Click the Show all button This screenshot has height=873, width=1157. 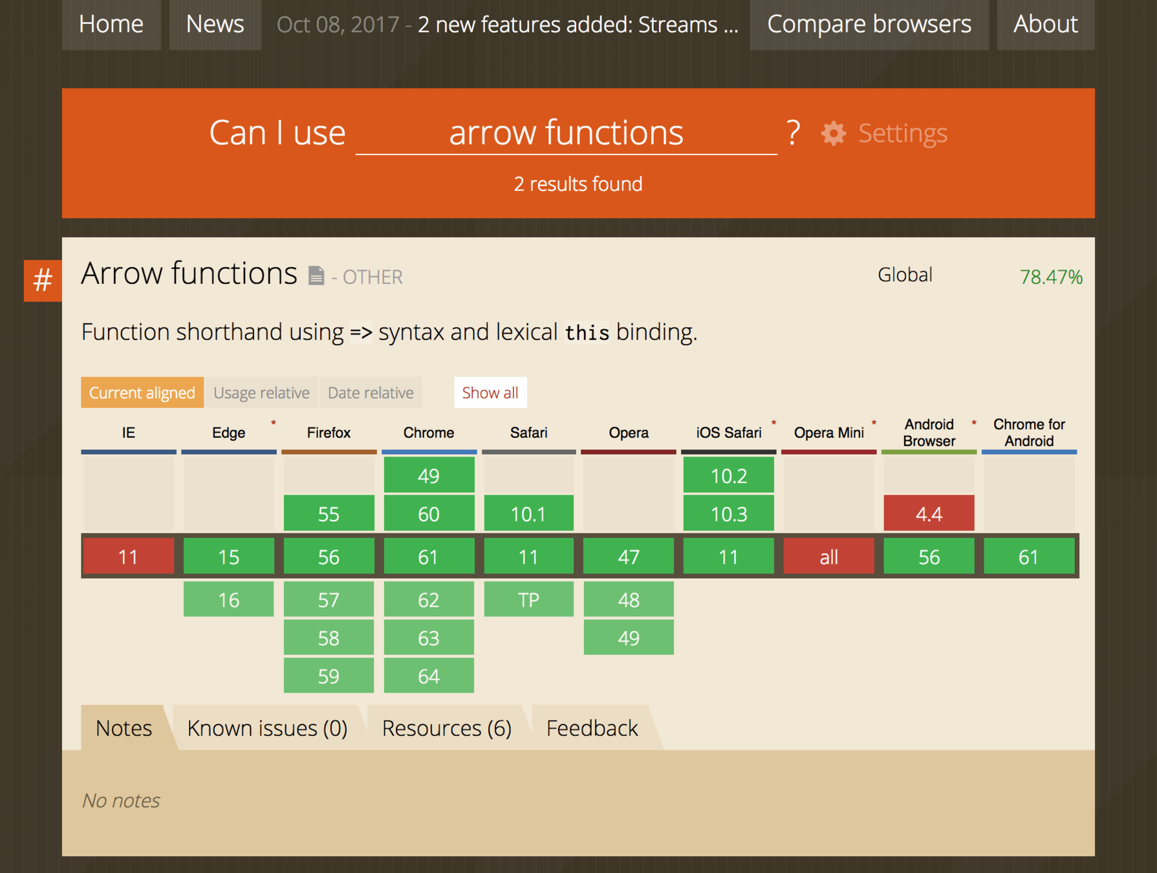tap(490, 393)
